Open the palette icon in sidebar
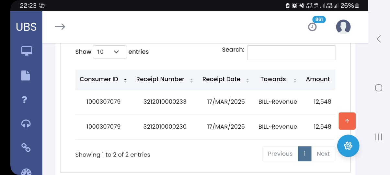Image resolution: width=390 pixels, height=175 pixels. tap(26, 172)
